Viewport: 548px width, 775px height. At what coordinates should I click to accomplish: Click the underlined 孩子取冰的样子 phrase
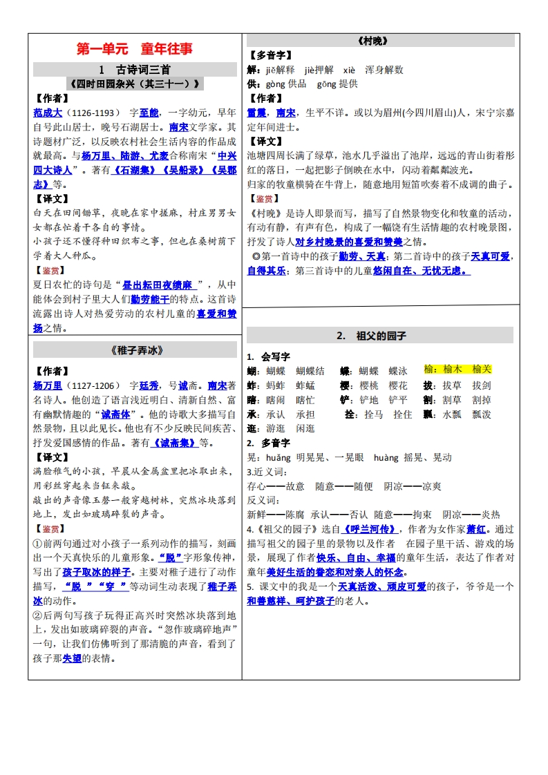(x=97, y=573)
